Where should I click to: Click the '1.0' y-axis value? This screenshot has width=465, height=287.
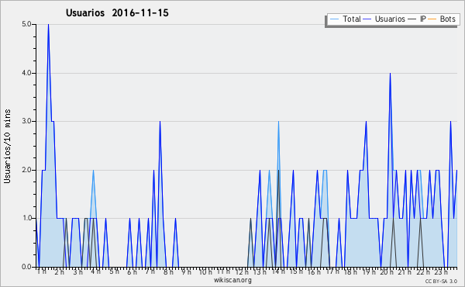tap(26, 219)
